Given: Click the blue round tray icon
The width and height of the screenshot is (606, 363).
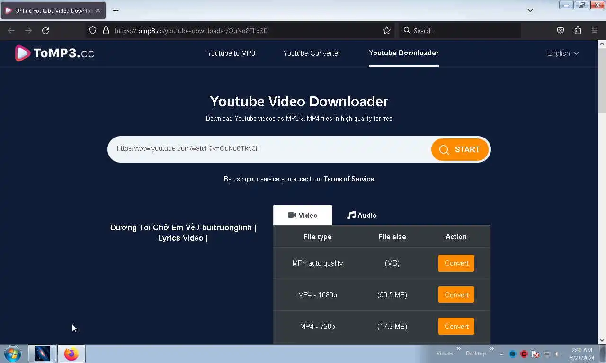Looking at the screenshot, I should [513, 354].
